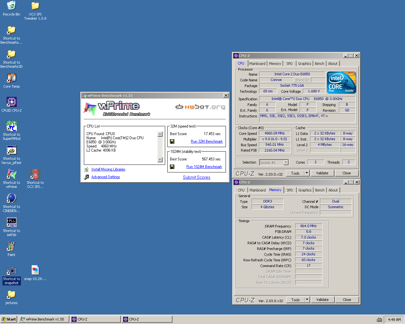Select the Shortcut to Benchmarks3D folder icon
The width and height of the screenshot is (405, 324).
click(11, 54)
